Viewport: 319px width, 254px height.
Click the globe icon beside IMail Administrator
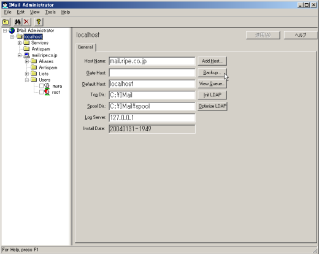pyautogui.click(x=12, y=31)
